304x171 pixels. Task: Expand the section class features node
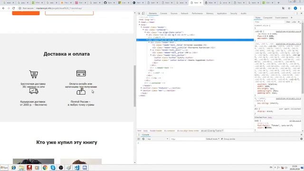(142, 88)
